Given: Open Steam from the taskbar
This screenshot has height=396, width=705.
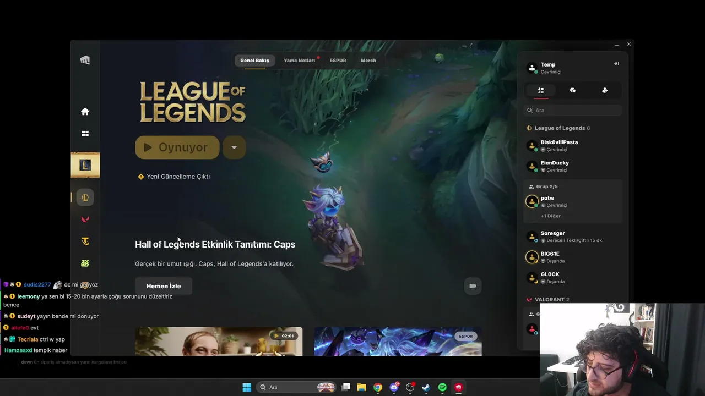Looking at the screenshot, I should tap(426, 387).
